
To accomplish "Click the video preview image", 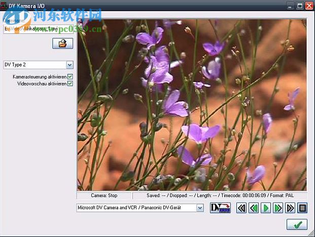I will 192,105.
